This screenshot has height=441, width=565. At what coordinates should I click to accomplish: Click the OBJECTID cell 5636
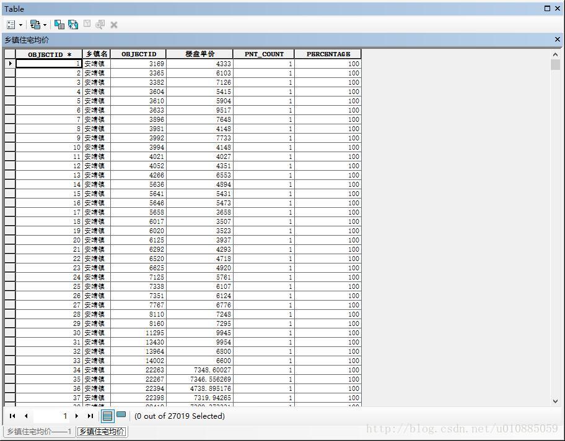[138, 184]
